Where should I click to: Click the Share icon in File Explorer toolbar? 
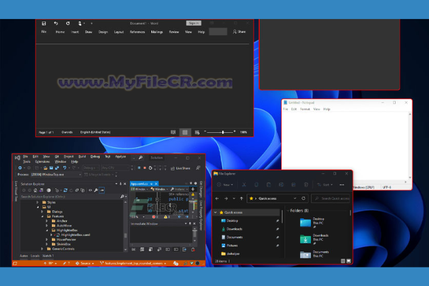[294, 185]
